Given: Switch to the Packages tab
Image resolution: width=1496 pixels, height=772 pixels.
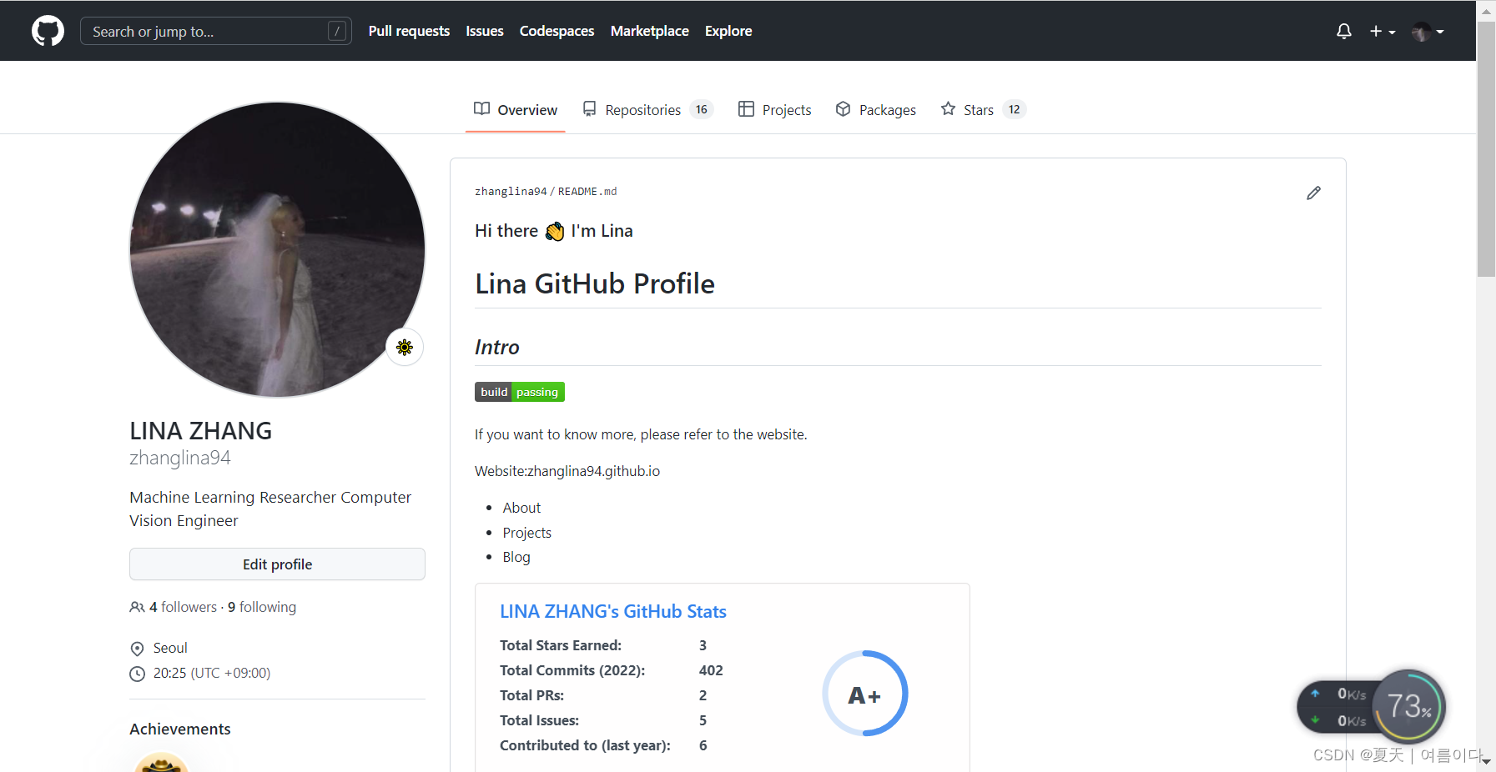Looking at the screenshot, I should (x=876, y=109).
